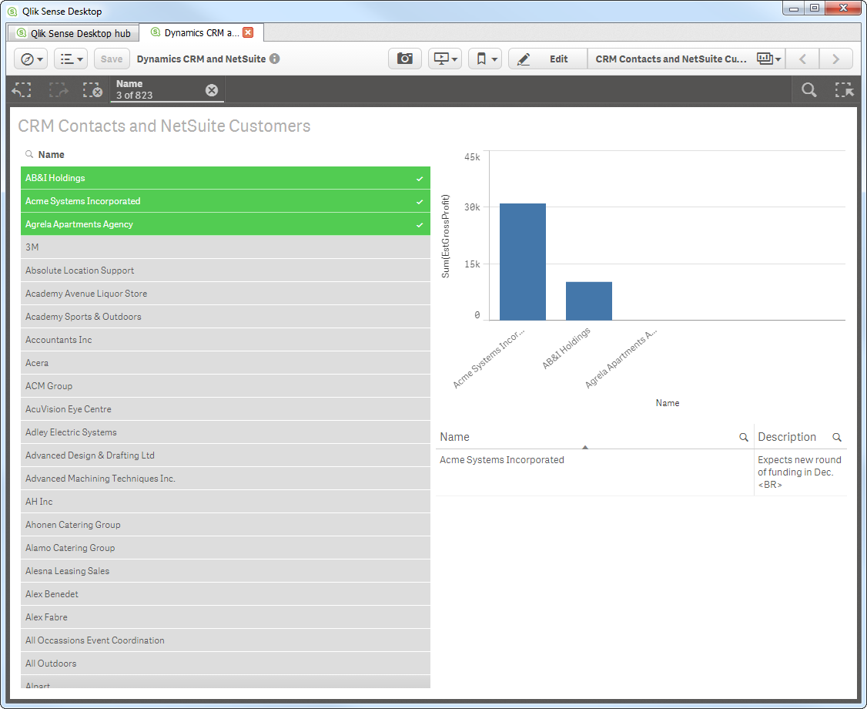
Task: Take a snapshot using the camera icon
Action: (404, 59)
